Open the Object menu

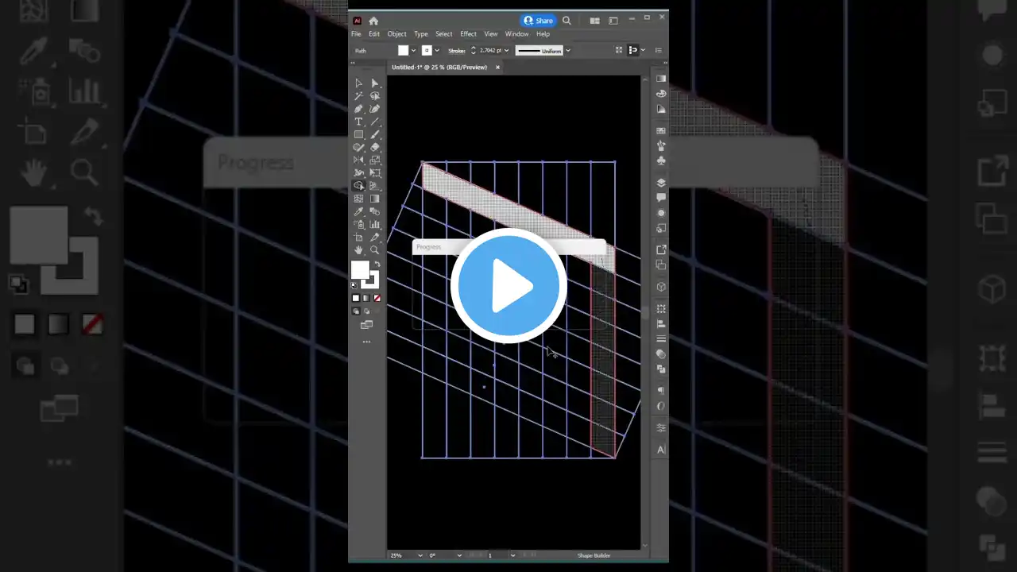396,34
